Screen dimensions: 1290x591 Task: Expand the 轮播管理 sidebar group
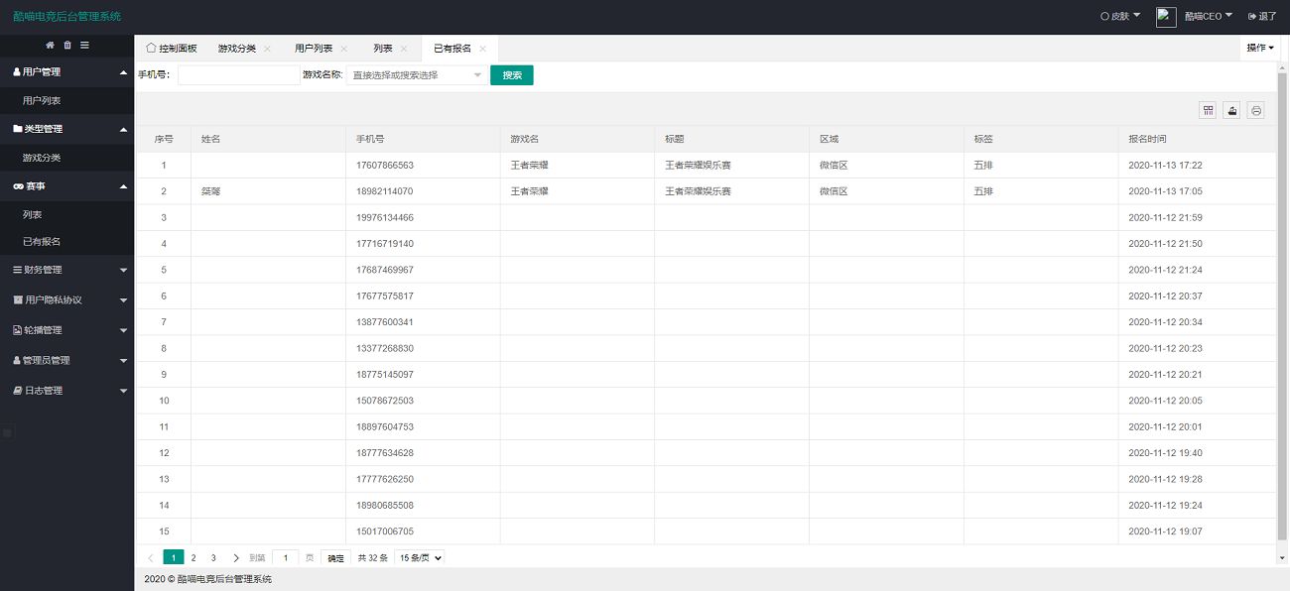[x=66, y=330]
